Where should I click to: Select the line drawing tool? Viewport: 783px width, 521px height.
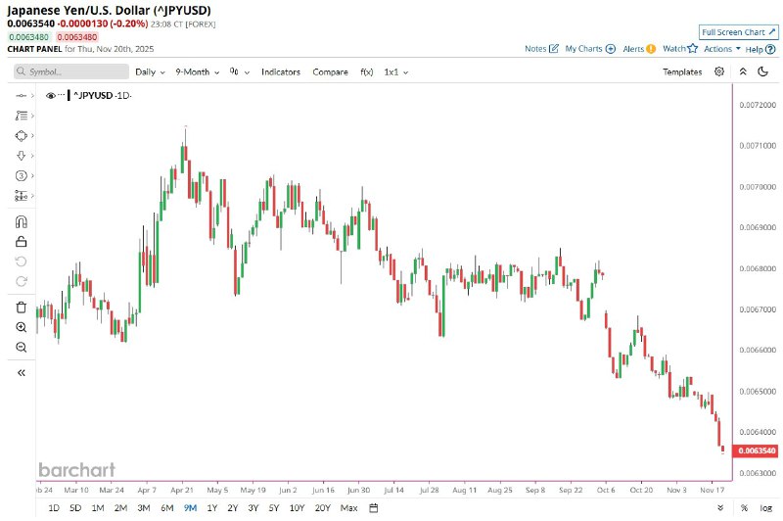pos(21,95)
